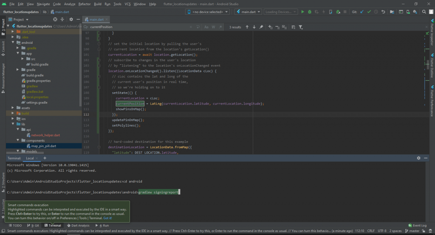435x235 pixels.
Task: Toggle Regex option in find bar
Action: (x=220, y=27)
